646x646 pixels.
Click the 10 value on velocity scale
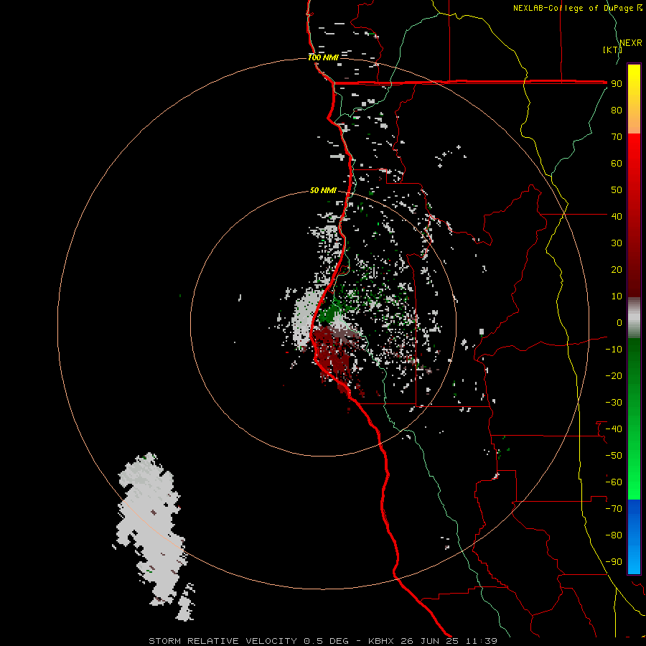click(617, 296)
